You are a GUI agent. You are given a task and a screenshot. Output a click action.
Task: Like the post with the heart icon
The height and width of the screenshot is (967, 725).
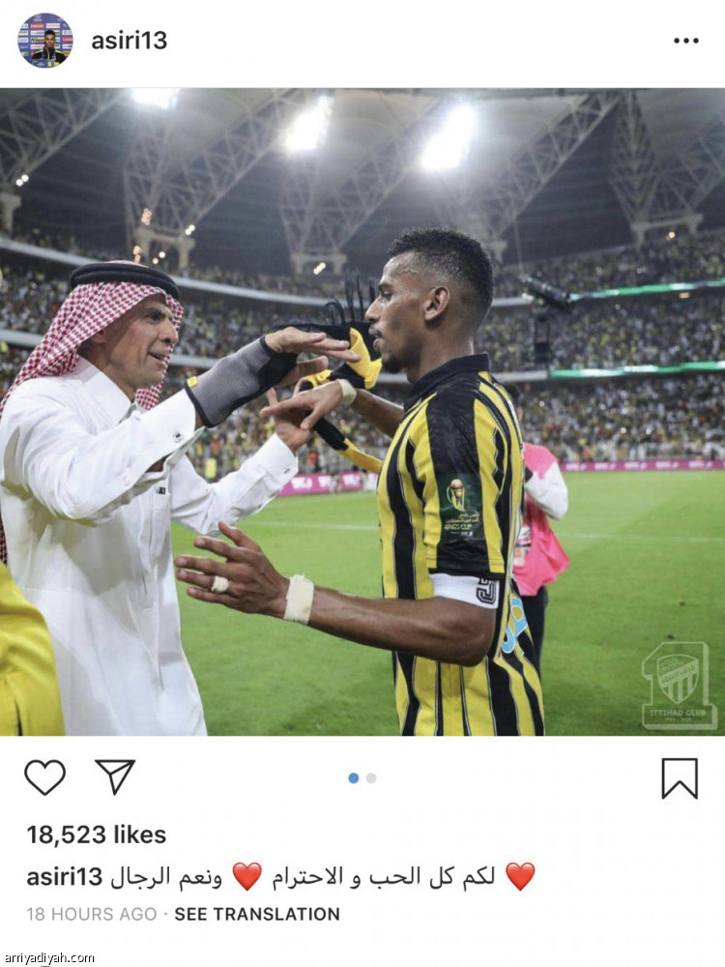[x=45, y=777]
